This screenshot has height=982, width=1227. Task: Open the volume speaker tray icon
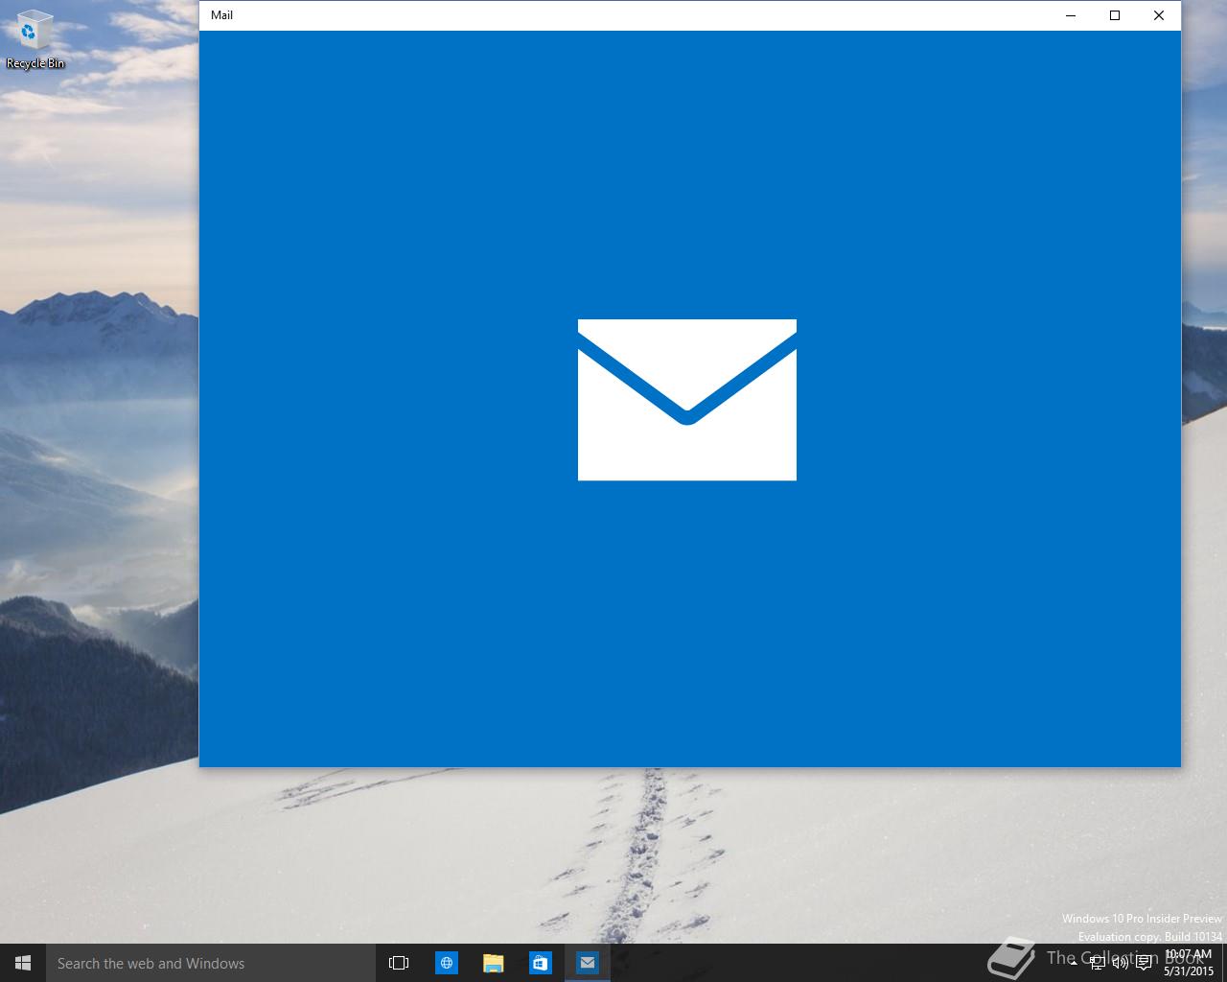pyautogui.click(x=1121, y=963)
